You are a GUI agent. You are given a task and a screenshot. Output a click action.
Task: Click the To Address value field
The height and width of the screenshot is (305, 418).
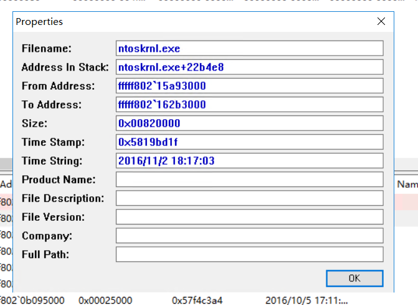click(x=250, y=104)
